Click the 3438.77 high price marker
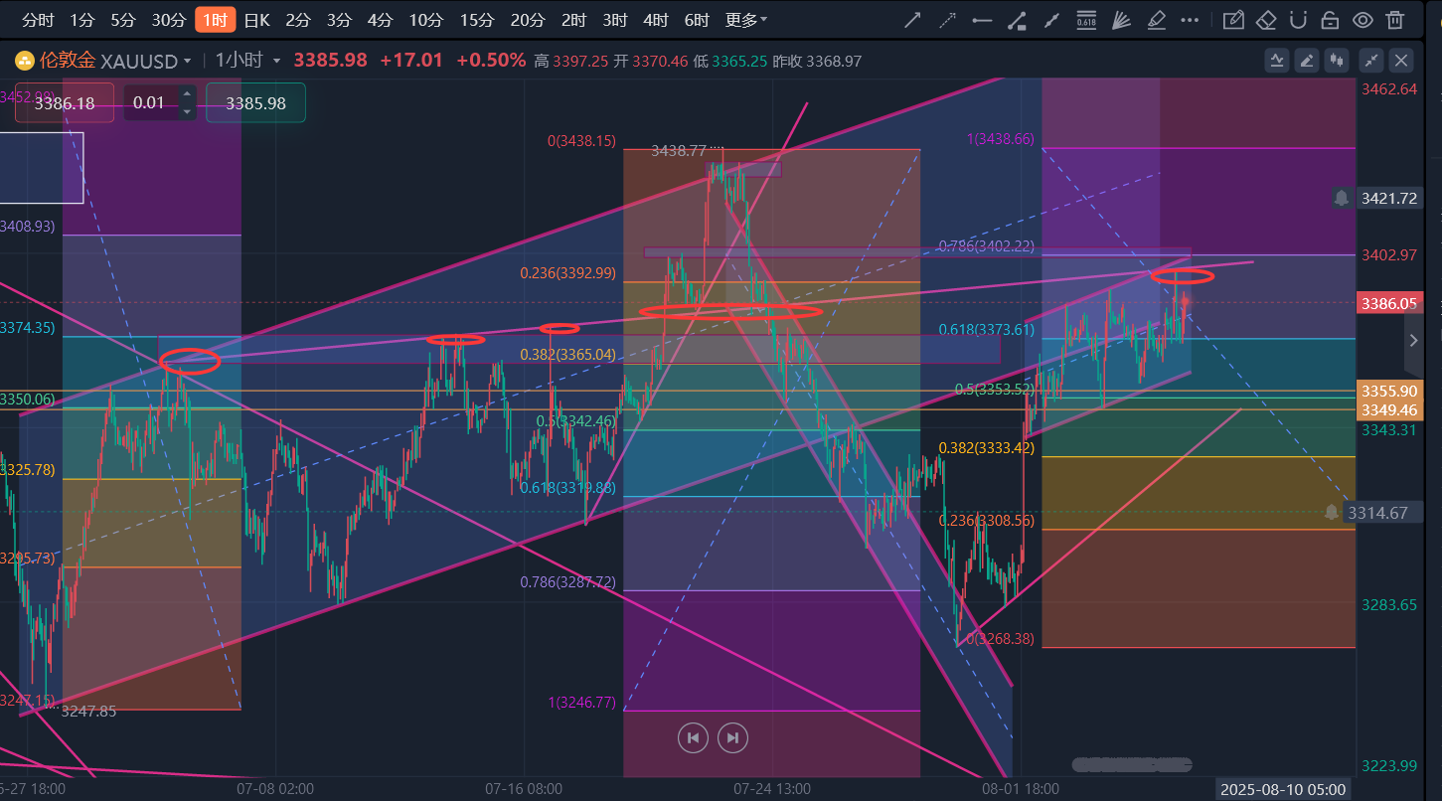Screen dimensions: 1442x801 point(679,151)
